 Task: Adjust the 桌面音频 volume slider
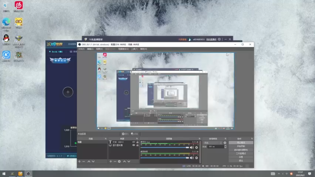pyautogui.click(x=165, y=158)
